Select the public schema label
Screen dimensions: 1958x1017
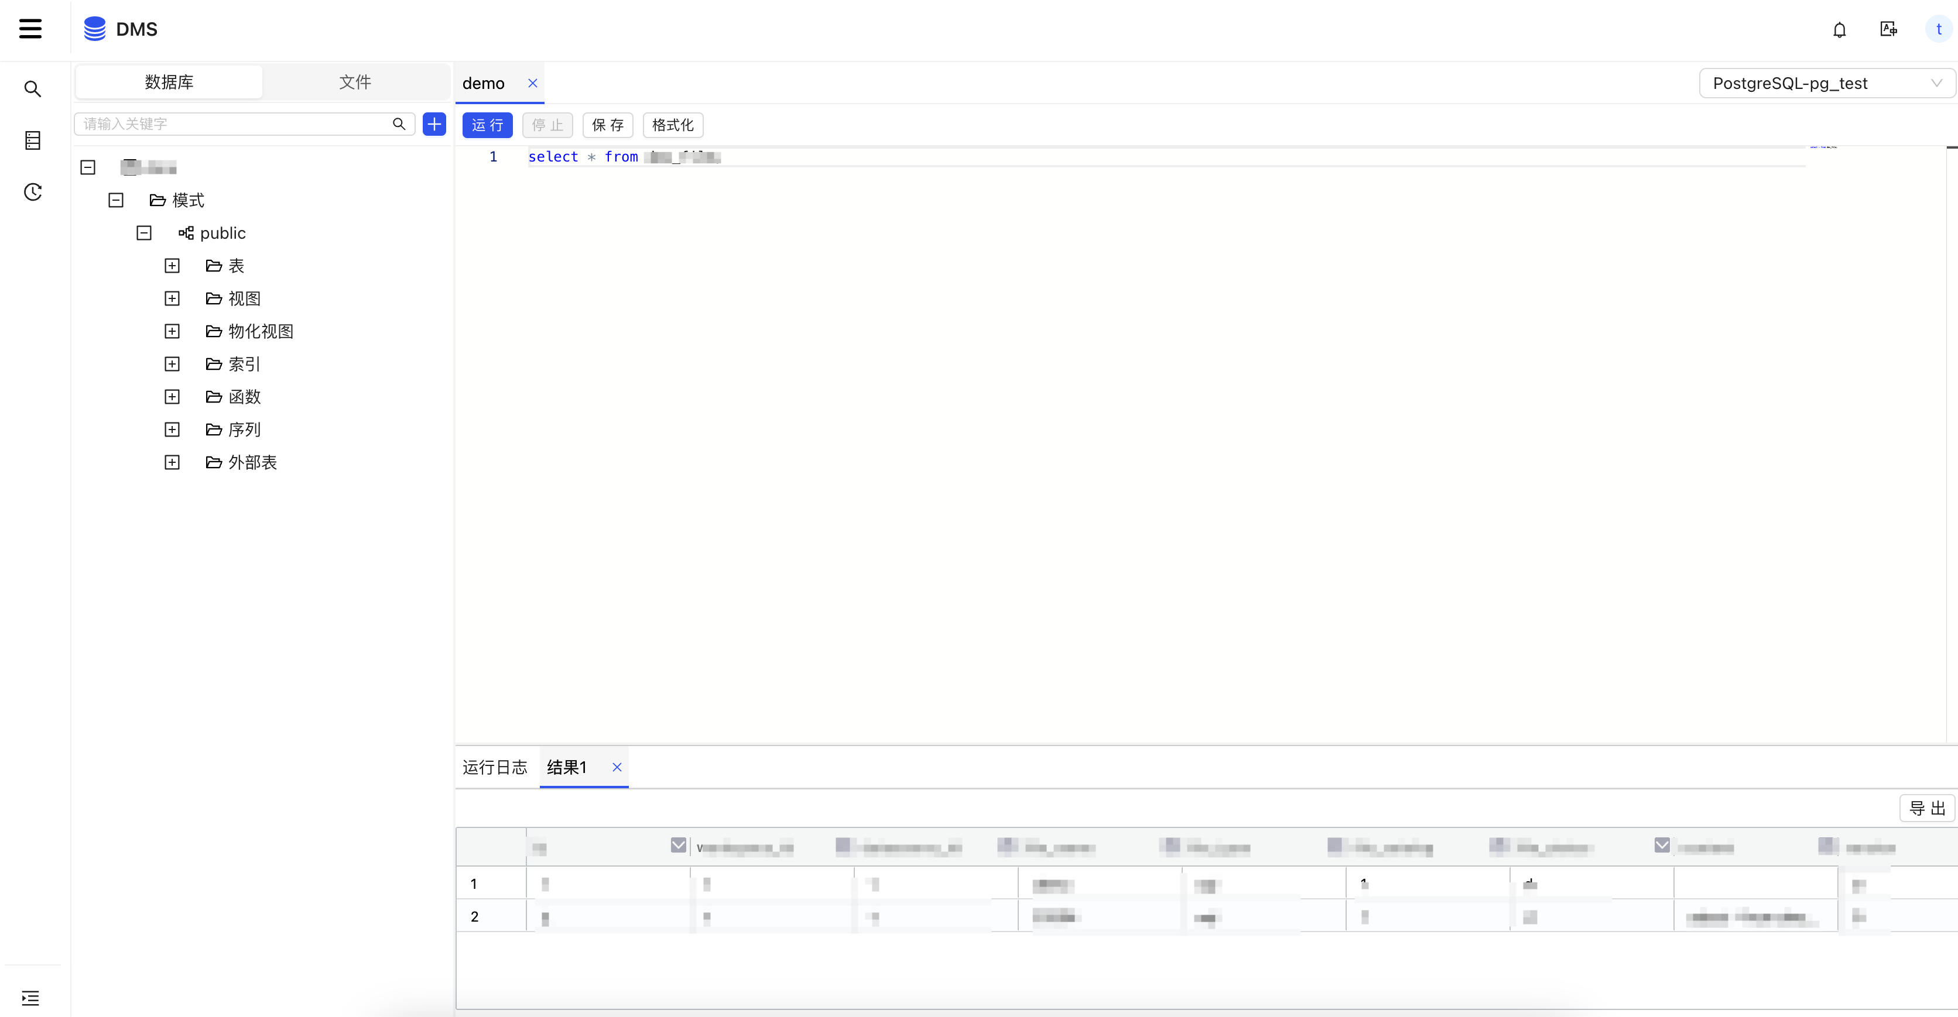tap(222, 233)
